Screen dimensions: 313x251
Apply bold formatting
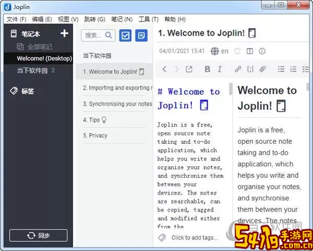pos(208,69)
